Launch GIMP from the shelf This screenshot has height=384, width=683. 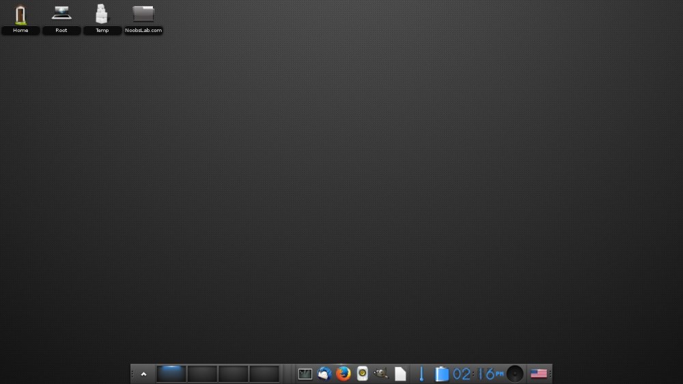381,374
